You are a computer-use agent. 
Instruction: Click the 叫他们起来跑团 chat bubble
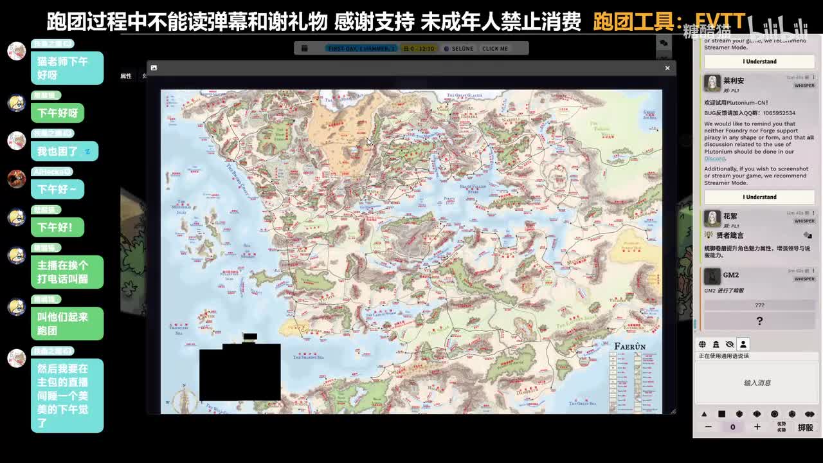coord(67,323)
